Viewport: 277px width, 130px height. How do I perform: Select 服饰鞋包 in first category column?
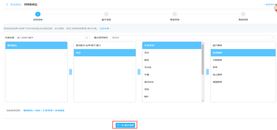coord(36,45)
